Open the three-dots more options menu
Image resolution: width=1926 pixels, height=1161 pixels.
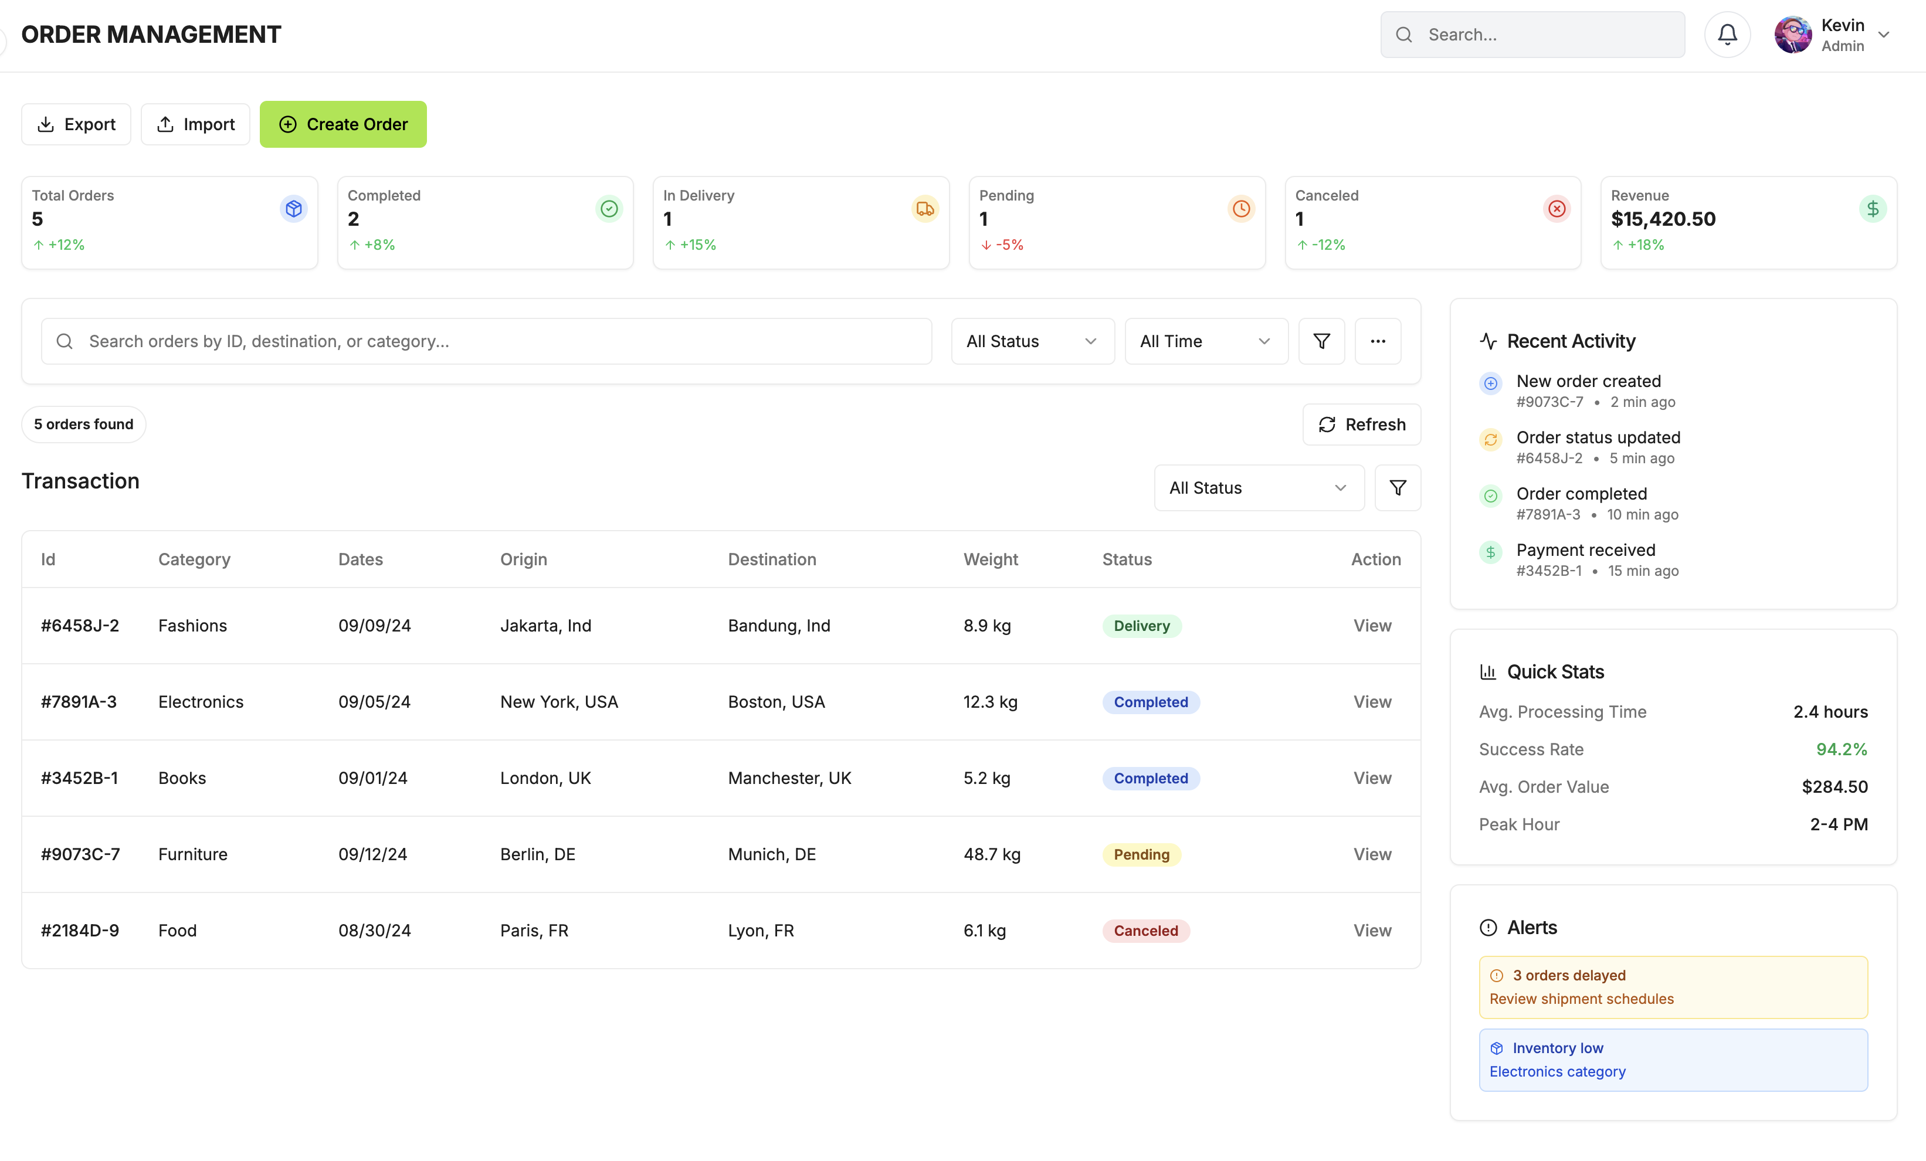point(1377,341)
